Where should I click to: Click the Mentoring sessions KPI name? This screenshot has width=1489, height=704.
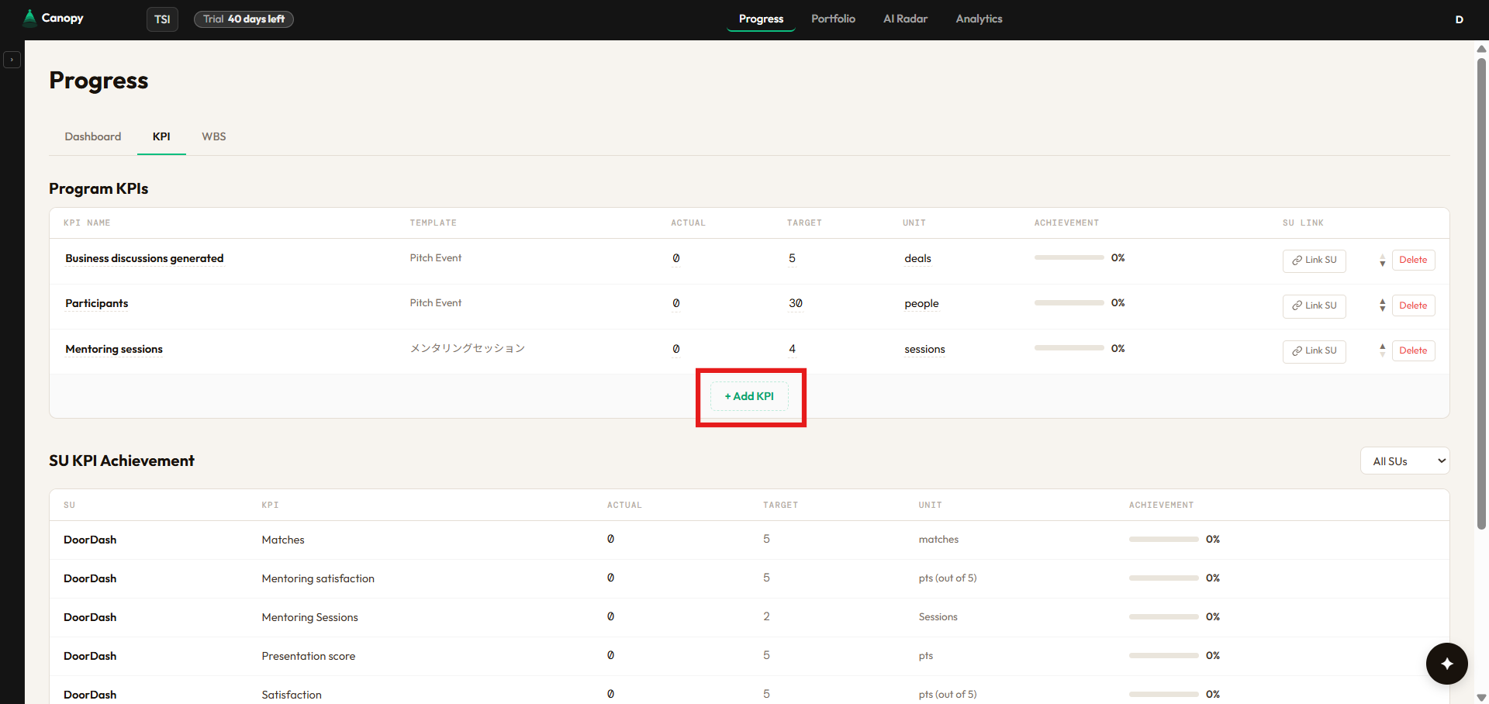click(114, 350)
